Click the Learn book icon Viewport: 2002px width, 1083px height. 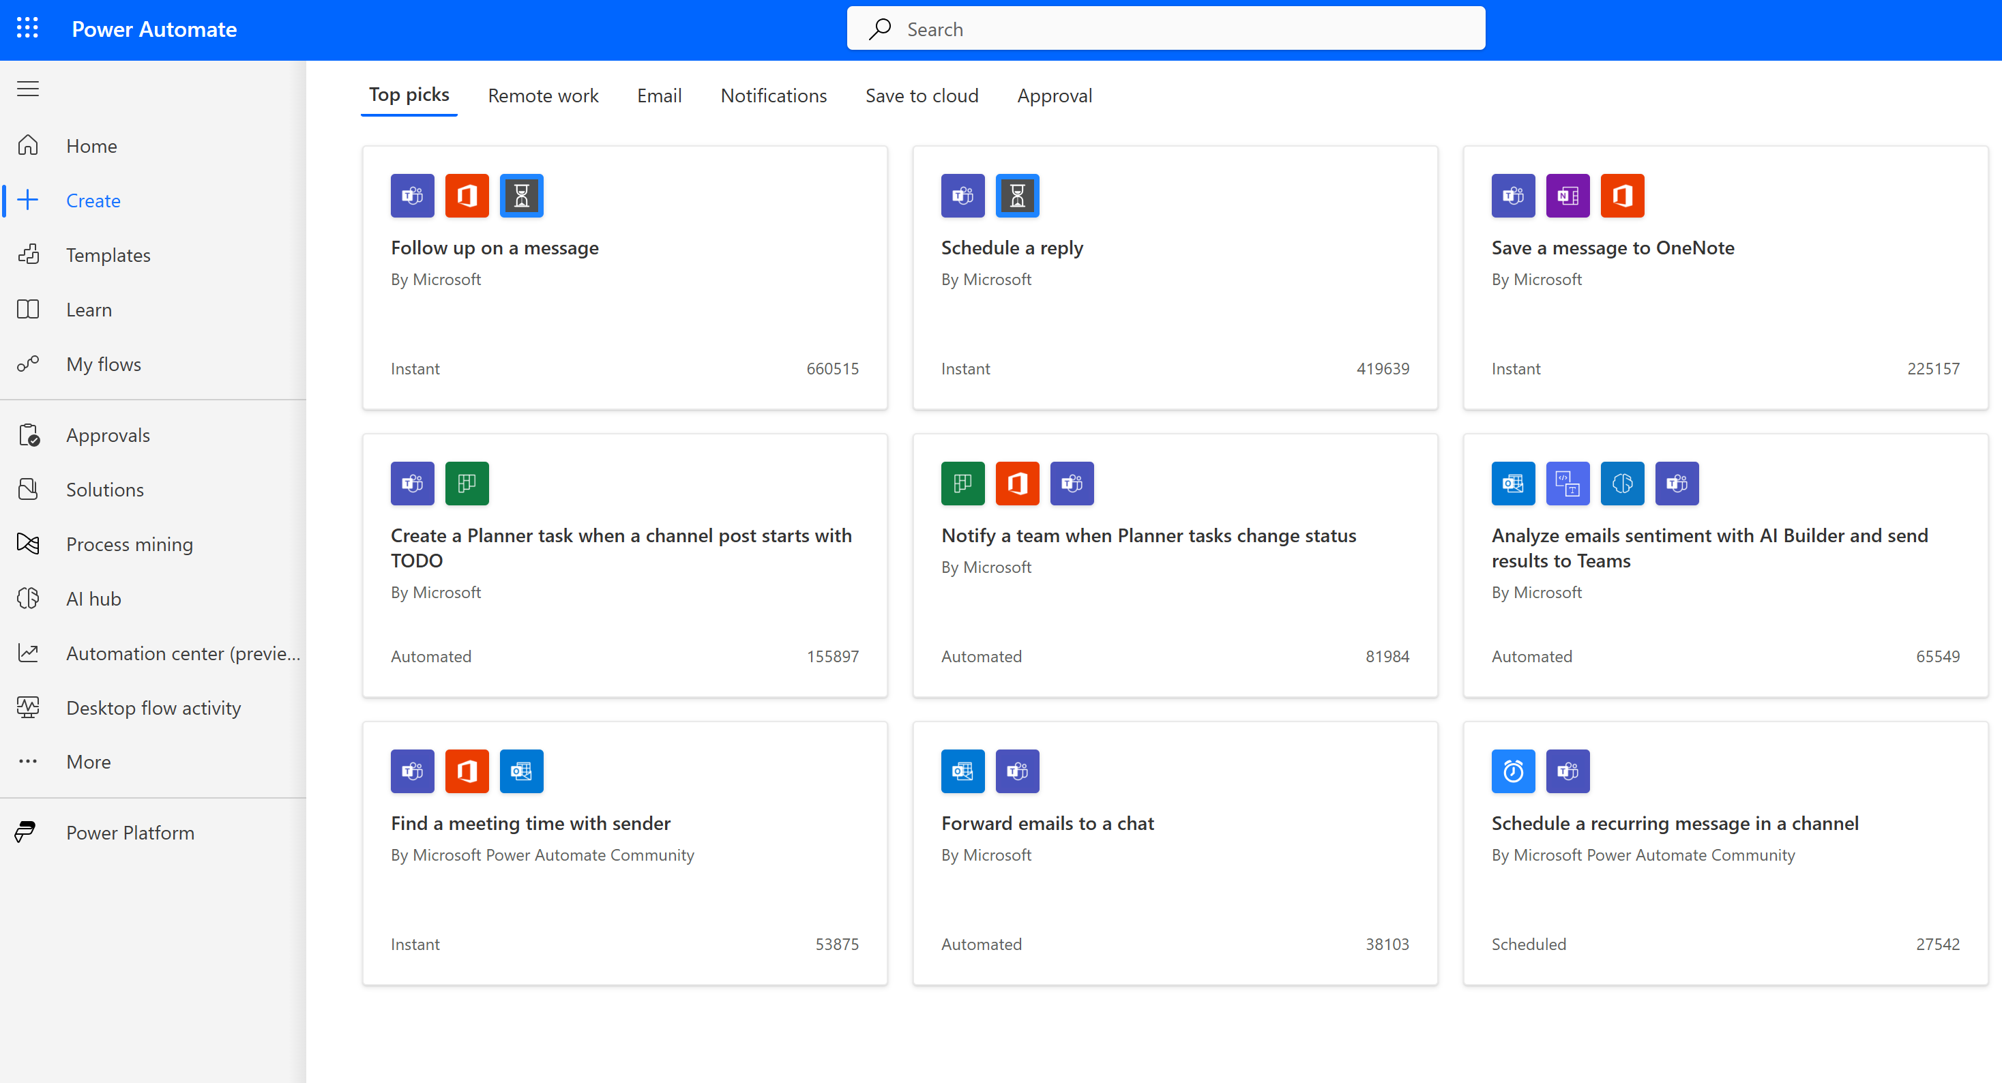coord(28,309)
